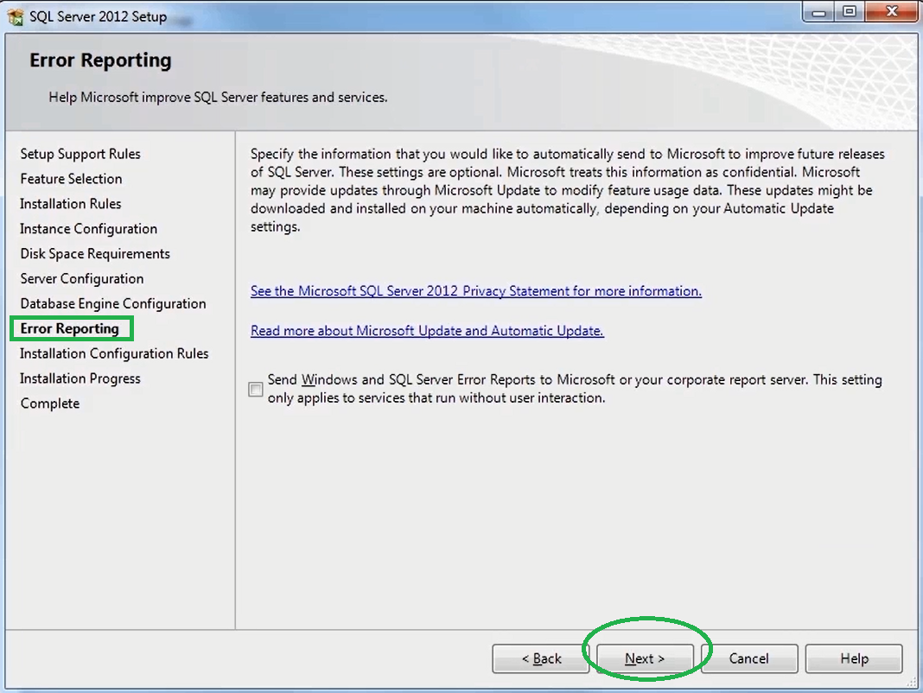
Task: Open the setup Help
Action: point(853,658)
